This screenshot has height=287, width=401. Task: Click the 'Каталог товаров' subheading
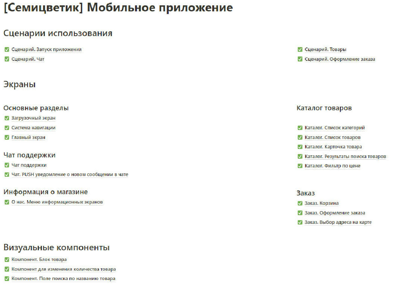pyautogui.click(x=324, y=108)
